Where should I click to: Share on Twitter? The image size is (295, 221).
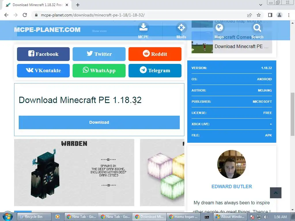click(x=99, y=54)
